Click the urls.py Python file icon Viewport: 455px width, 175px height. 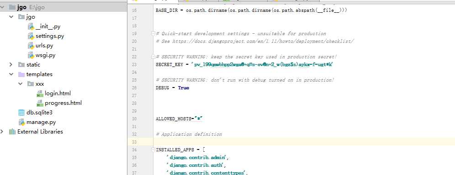[31, 46]
